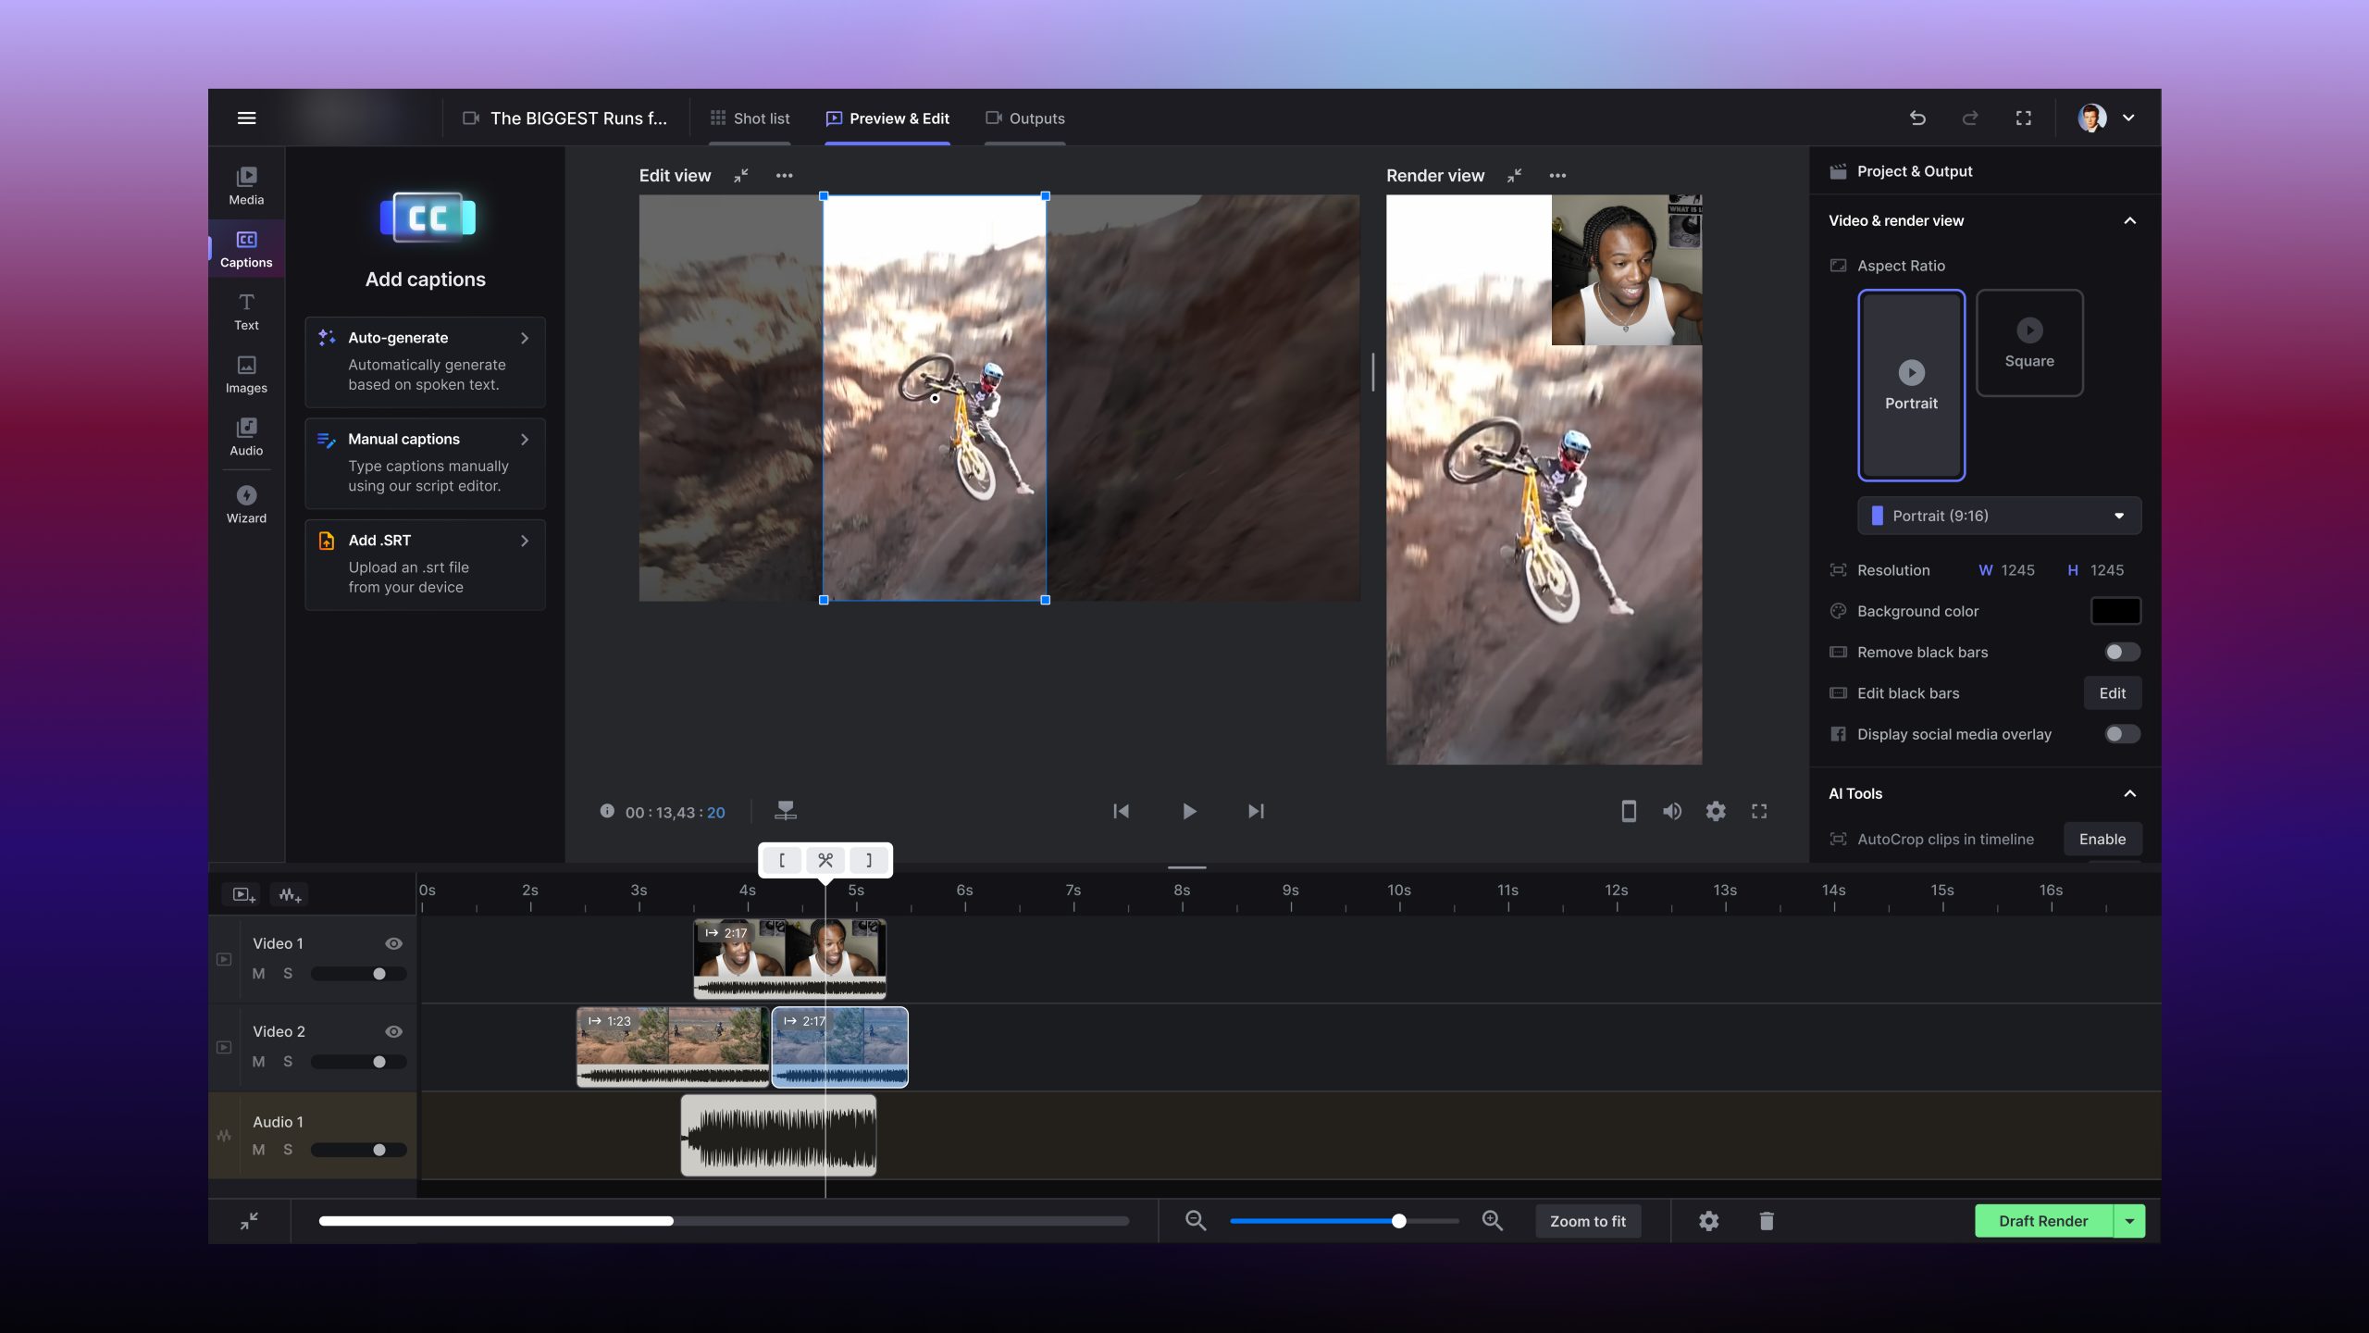This screenshot has height=1333, width=2369.
Task: Enable Display social media overlay switch
Action: point(2121,734)
